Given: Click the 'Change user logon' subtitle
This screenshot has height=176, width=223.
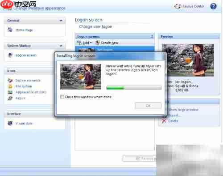Looking at the screenshot, I should (95, 26).
